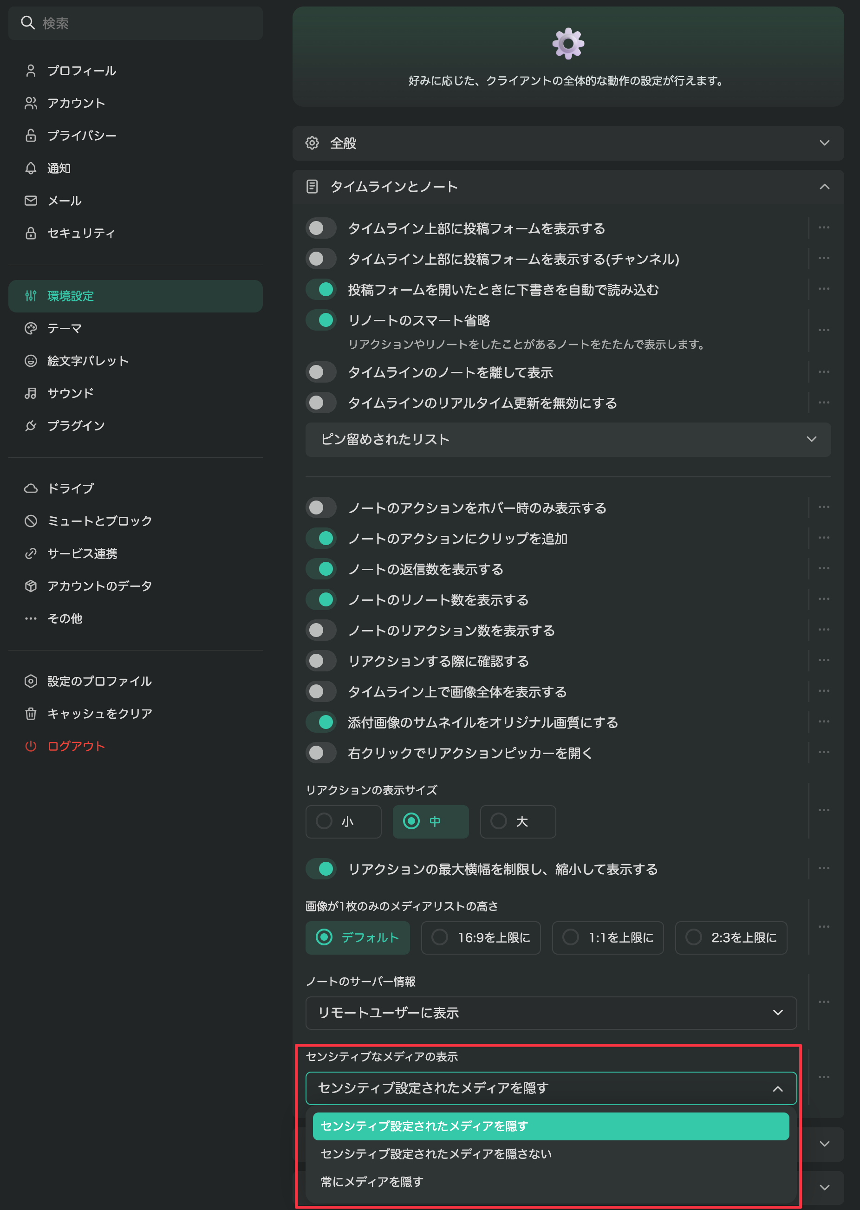
Task: Click the キャッシュをクリア trash icon
Action: pos(31,713)
